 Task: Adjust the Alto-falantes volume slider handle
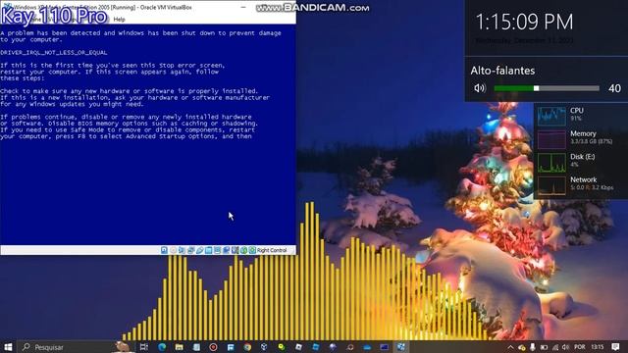pyautogui.click(x=536, y=88)
